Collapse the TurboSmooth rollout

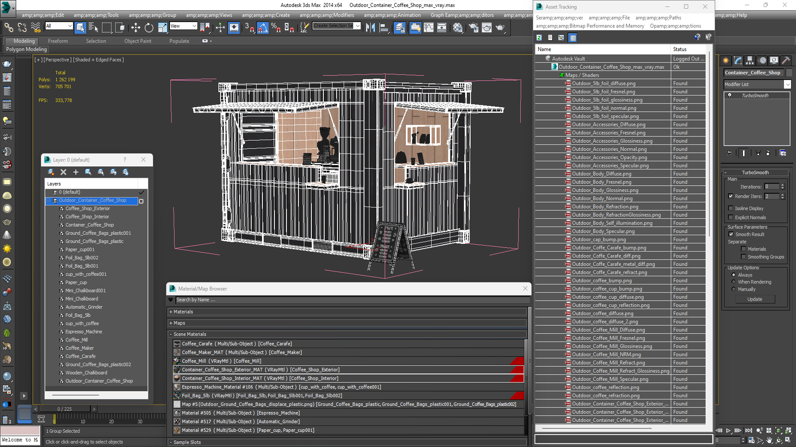[x=726, y=173]
